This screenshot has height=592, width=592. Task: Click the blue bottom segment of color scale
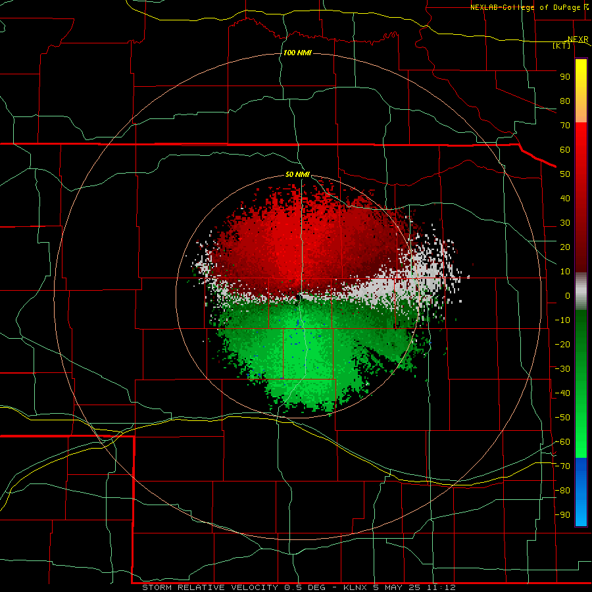(x=581, y=492)
